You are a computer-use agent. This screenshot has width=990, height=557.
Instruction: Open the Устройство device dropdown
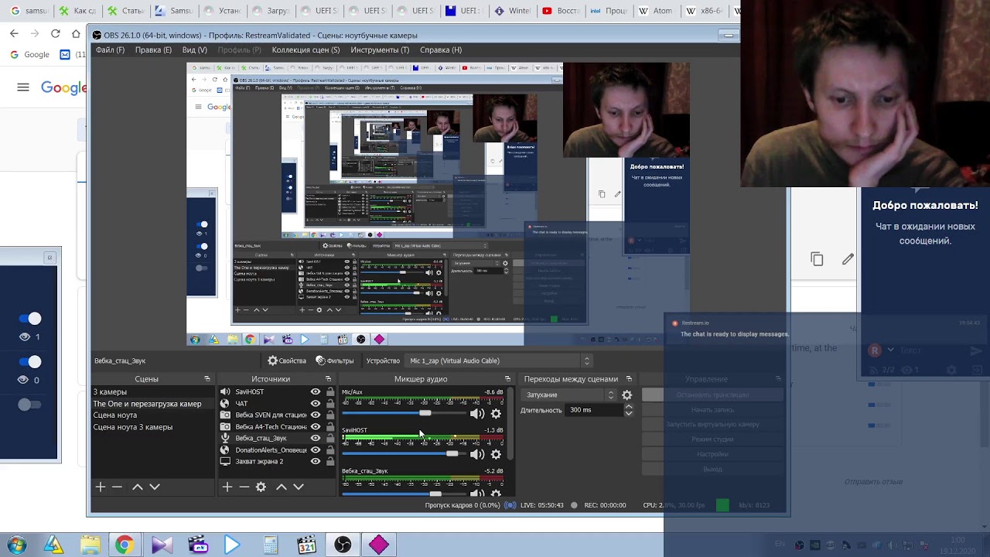(499, 361)
